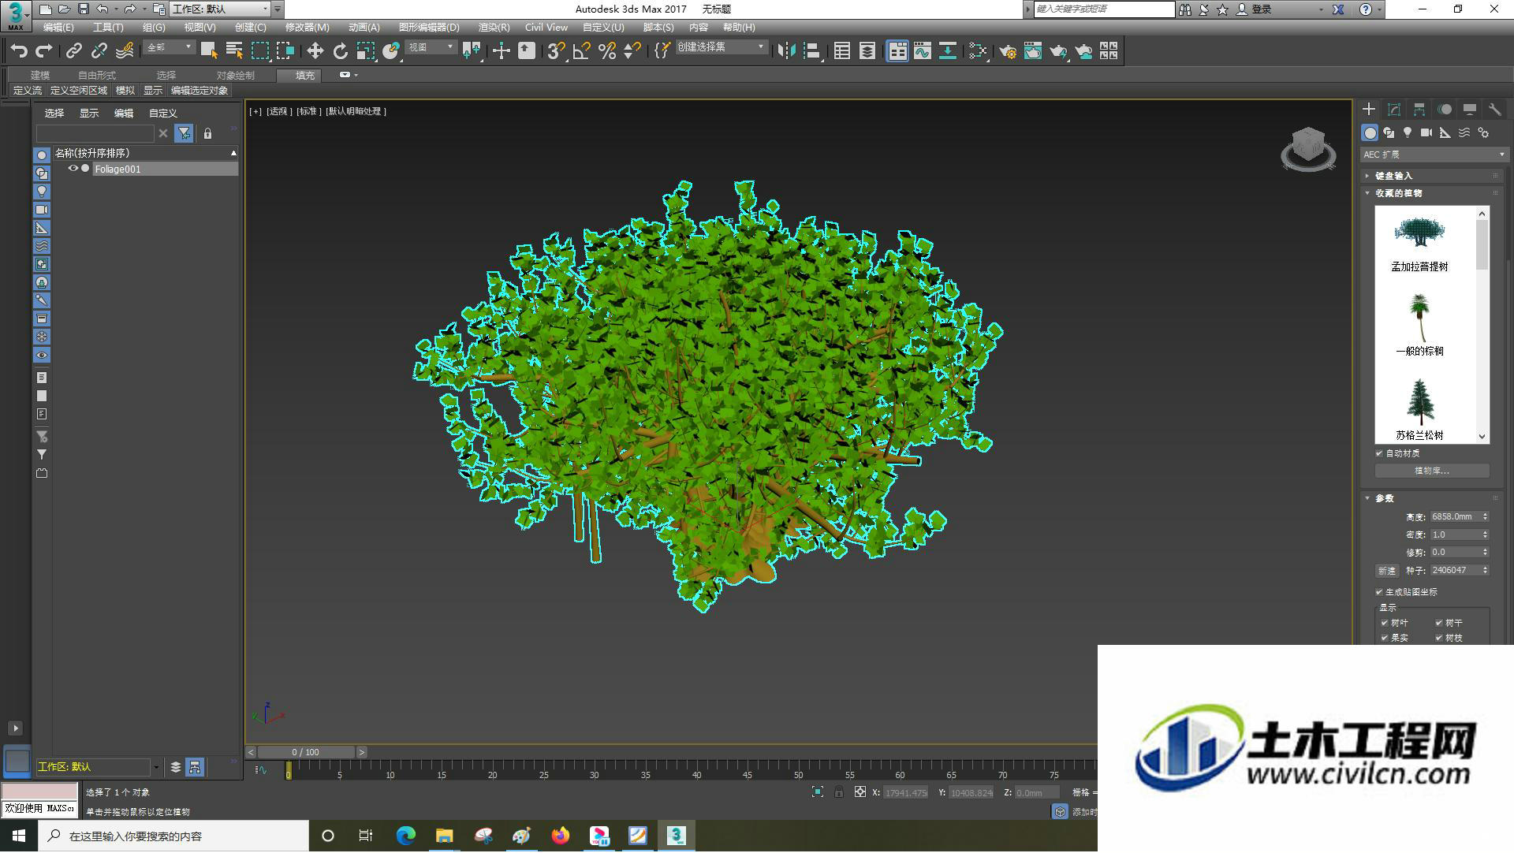The width and height of the screenshot is (1514, 853).
Task: Click the 植物库... button
Action: point(1432,471)
